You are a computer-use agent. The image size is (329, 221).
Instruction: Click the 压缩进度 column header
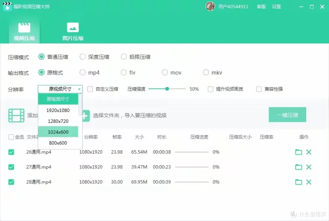[199, 137]
